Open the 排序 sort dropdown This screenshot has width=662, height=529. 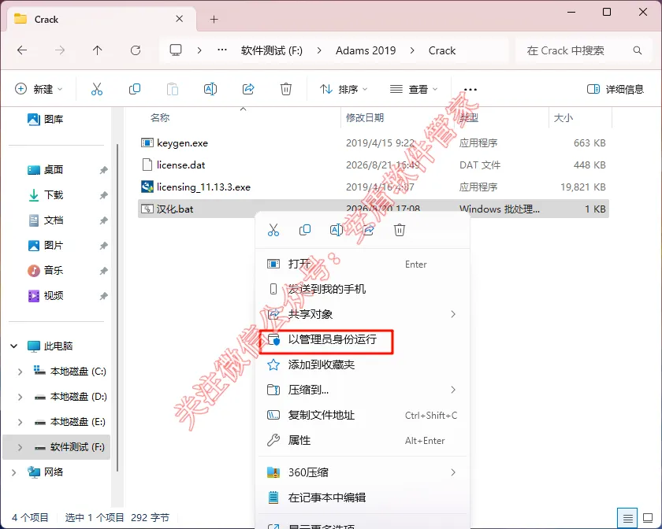[344, 89]
